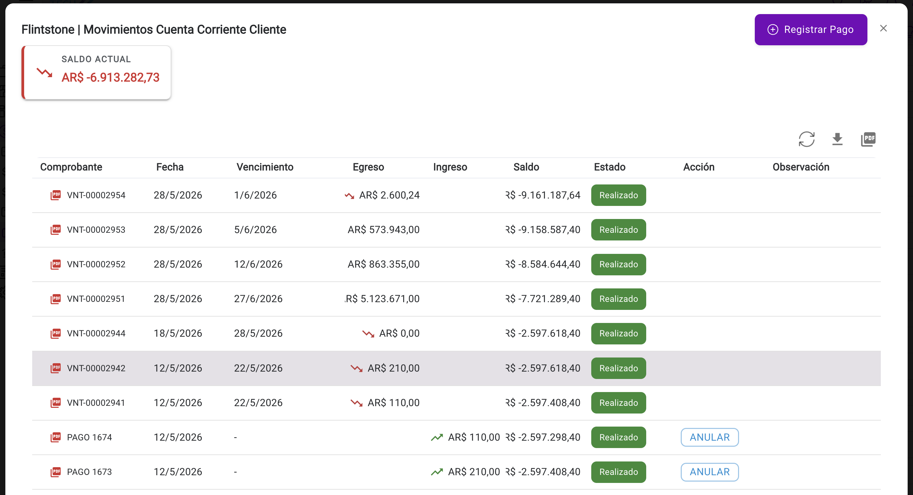The width and height of the screenshot is (913, 495).
Task: Click the Estado column header
Action: click(610, 167)
